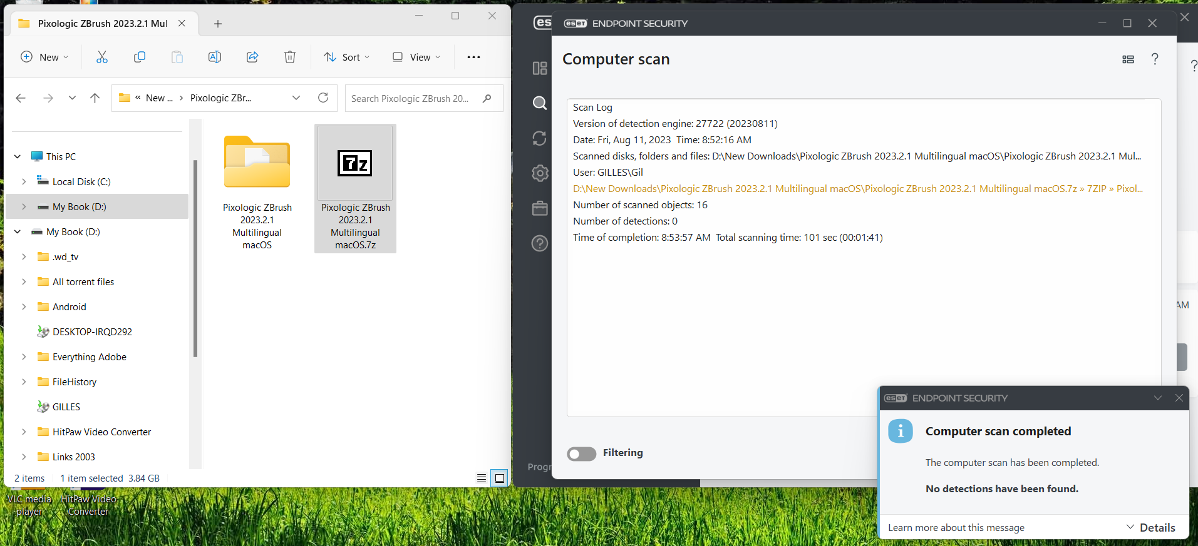Select the GILLES entry in tree
The height and width of the screenshot is (546, 1198).
pyautogui.click(x=66, y=407)
